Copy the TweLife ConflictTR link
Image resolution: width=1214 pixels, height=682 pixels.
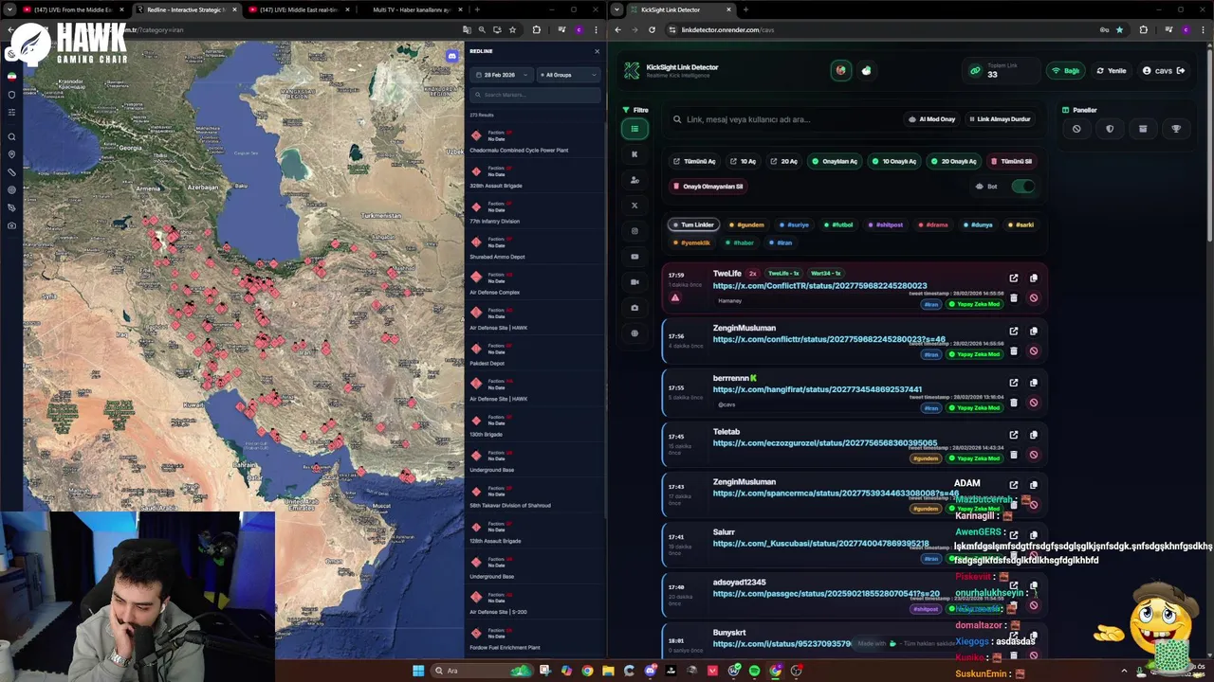pyautogui.click(x=1034, y=278)
